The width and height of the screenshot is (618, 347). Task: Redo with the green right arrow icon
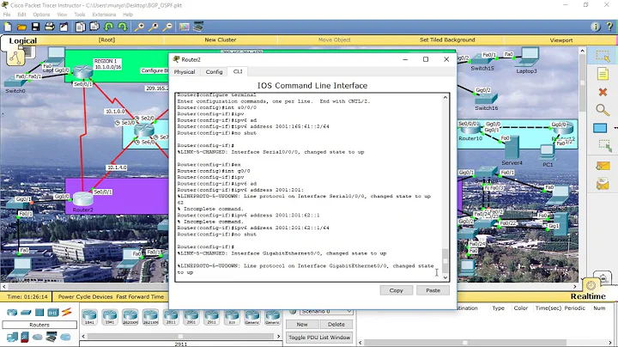coord(123,27)
